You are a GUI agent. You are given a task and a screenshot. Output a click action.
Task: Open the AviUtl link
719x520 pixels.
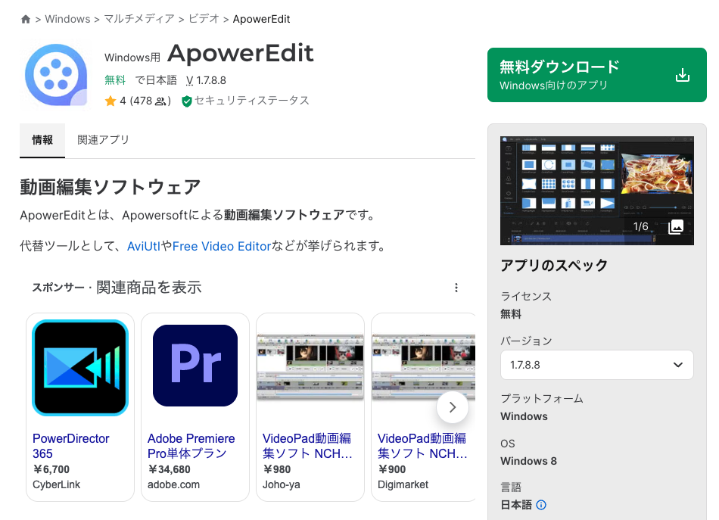pos(144,246)
